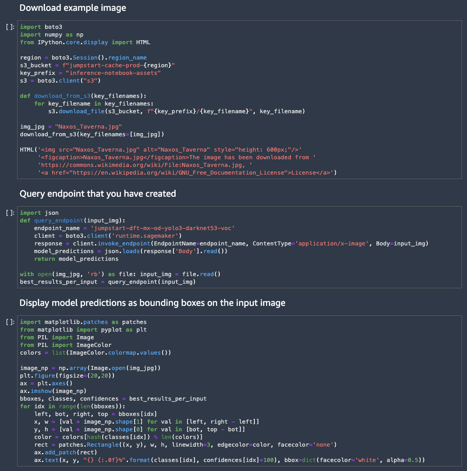
Task: Click the 'return model_predictions' line
Action: tap(76, 259)
